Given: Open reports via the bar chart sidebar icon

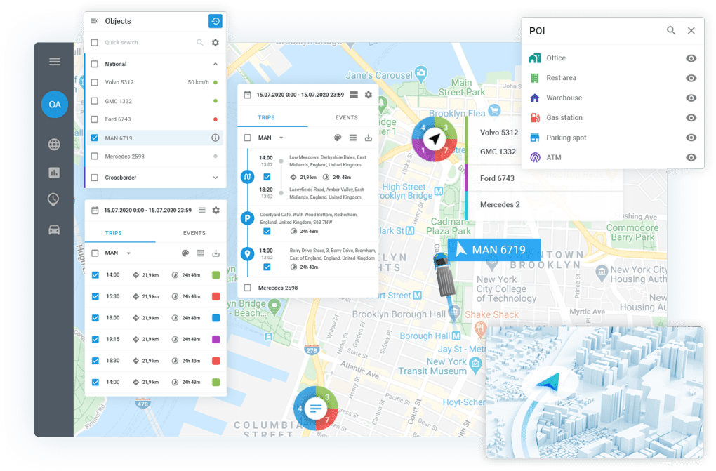Looking at the screenshot, I should coord(55,172).
